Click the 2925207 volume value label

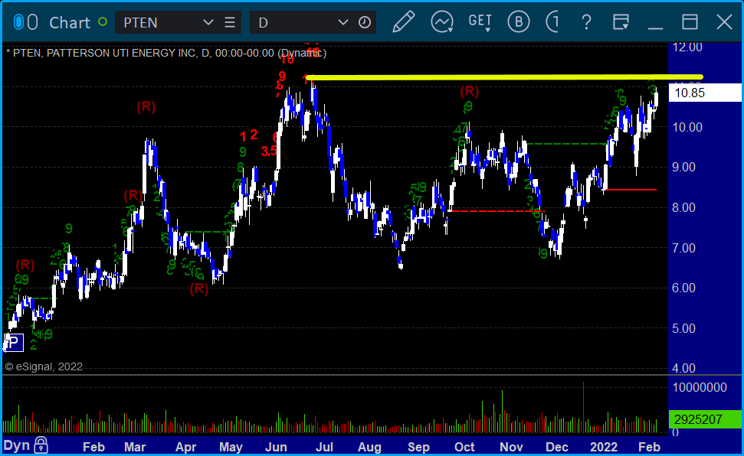(705, 419)
